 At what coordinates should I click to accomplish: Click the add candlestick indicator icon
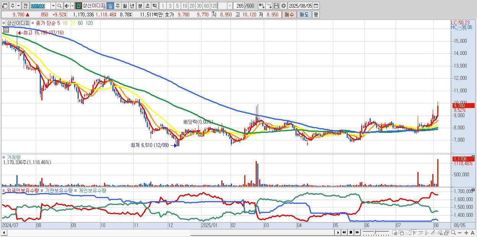pyautogui.click(x=262, y=6)
